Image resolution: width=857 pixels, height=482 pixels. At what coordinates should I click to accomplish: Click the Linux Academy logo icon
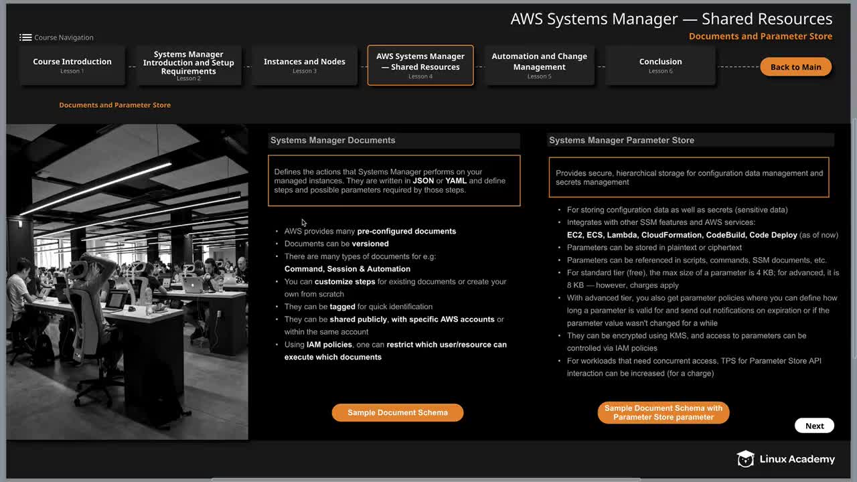click(745, 459)
